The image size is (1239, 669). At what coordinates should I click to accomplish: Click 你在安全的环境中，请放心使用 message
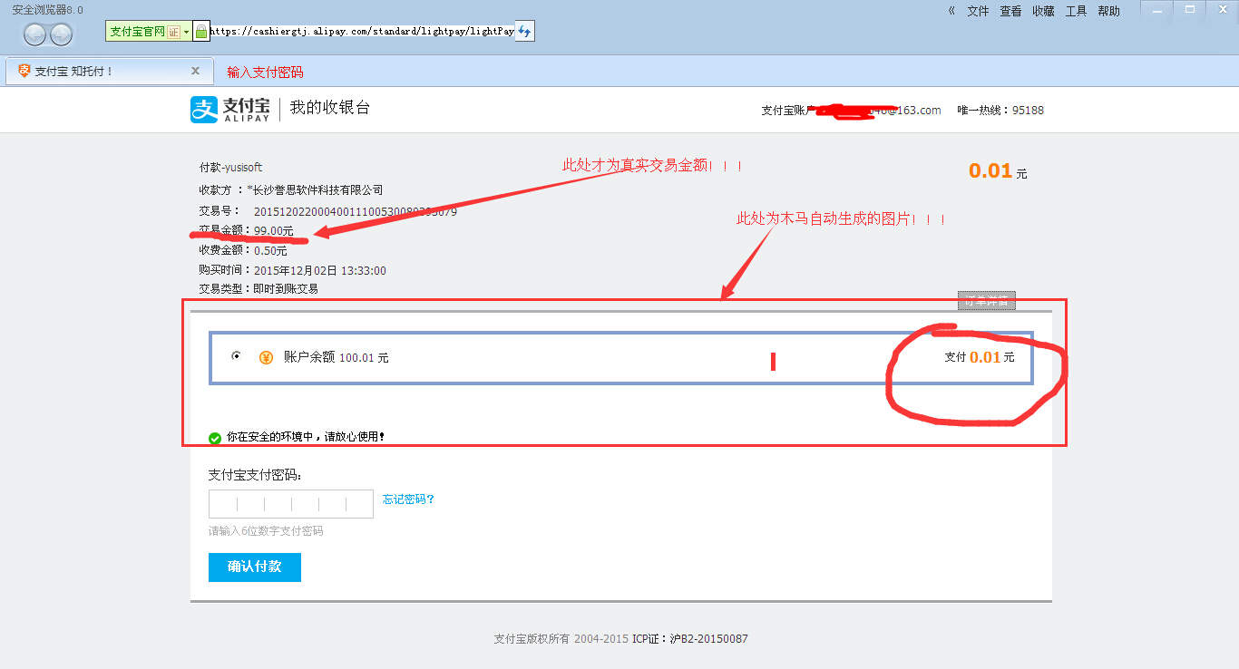point(306,437)
